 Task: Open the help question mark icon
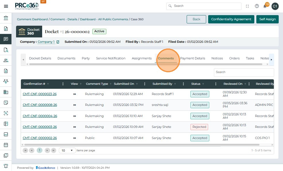click(257, 6)
